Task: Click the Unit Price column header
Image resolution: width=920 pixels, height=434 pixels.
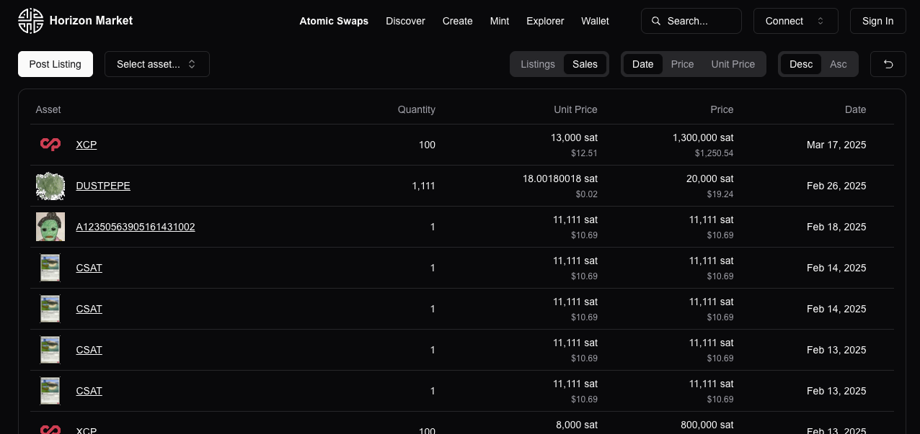Action: click(x=575, y=109)
